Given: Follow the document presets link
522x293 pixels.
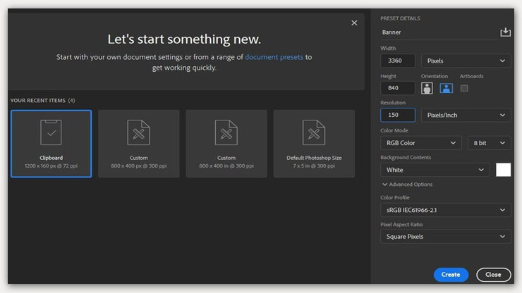Looking at the screenshot, I should tap(274, 57).
